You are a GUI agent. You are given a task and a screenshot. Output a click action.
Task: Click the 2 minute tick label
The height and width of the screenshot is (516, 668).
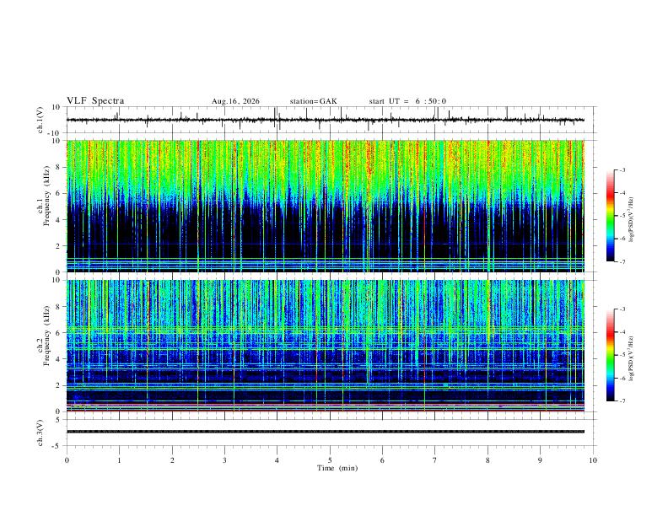tap(172, 460)
